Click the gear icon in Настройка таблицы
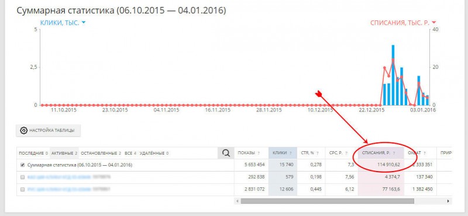This screenshot has height=216, width=468. 23,131
